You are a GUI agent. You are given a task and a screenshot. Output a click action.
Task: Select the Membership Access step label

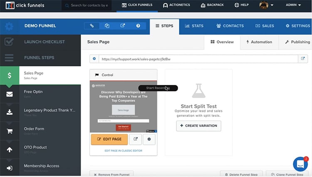coord(41,166)
